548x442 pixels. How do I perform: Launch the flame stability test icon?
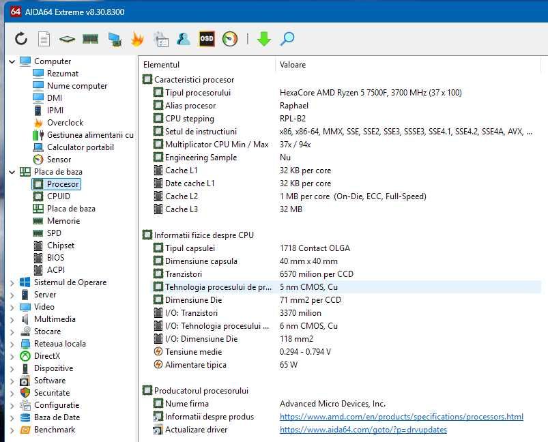click(x=137, y=39)
